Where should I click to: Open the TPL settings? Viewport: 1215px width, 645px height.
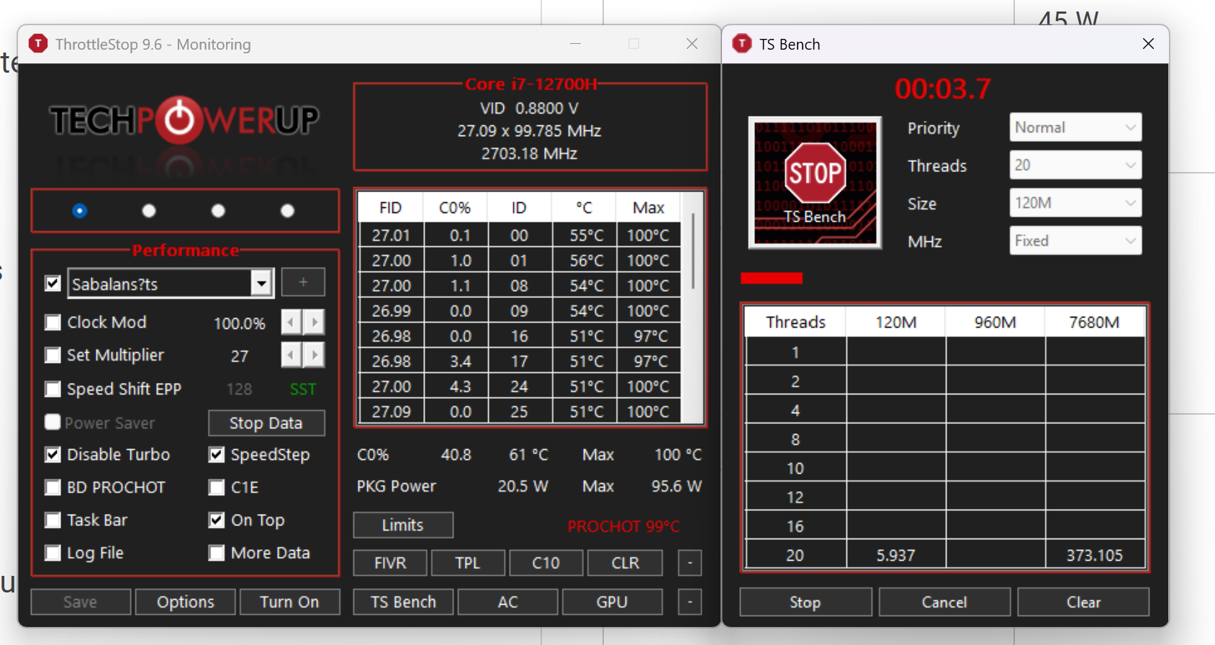[x=468, y=563]
